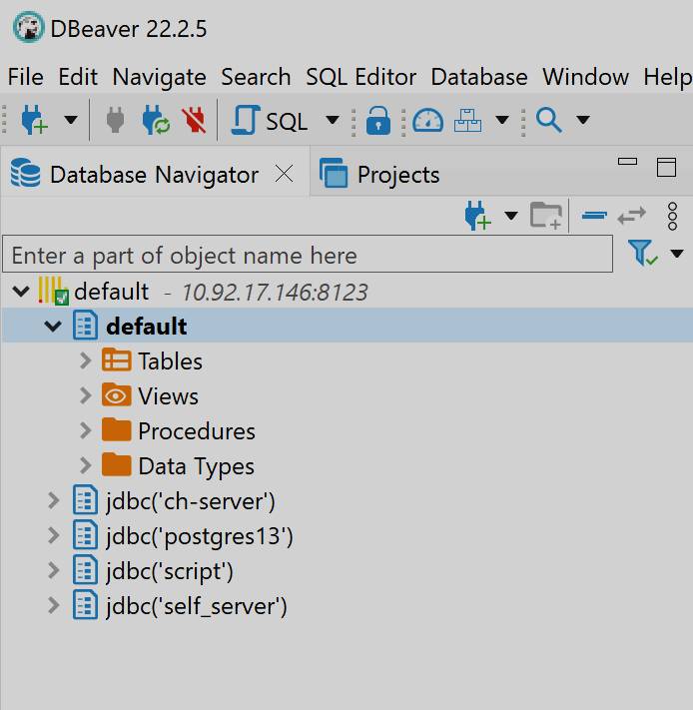693x710 pixels.
Task: Expand the jdbc('script') node
Action: click(54, 570)
